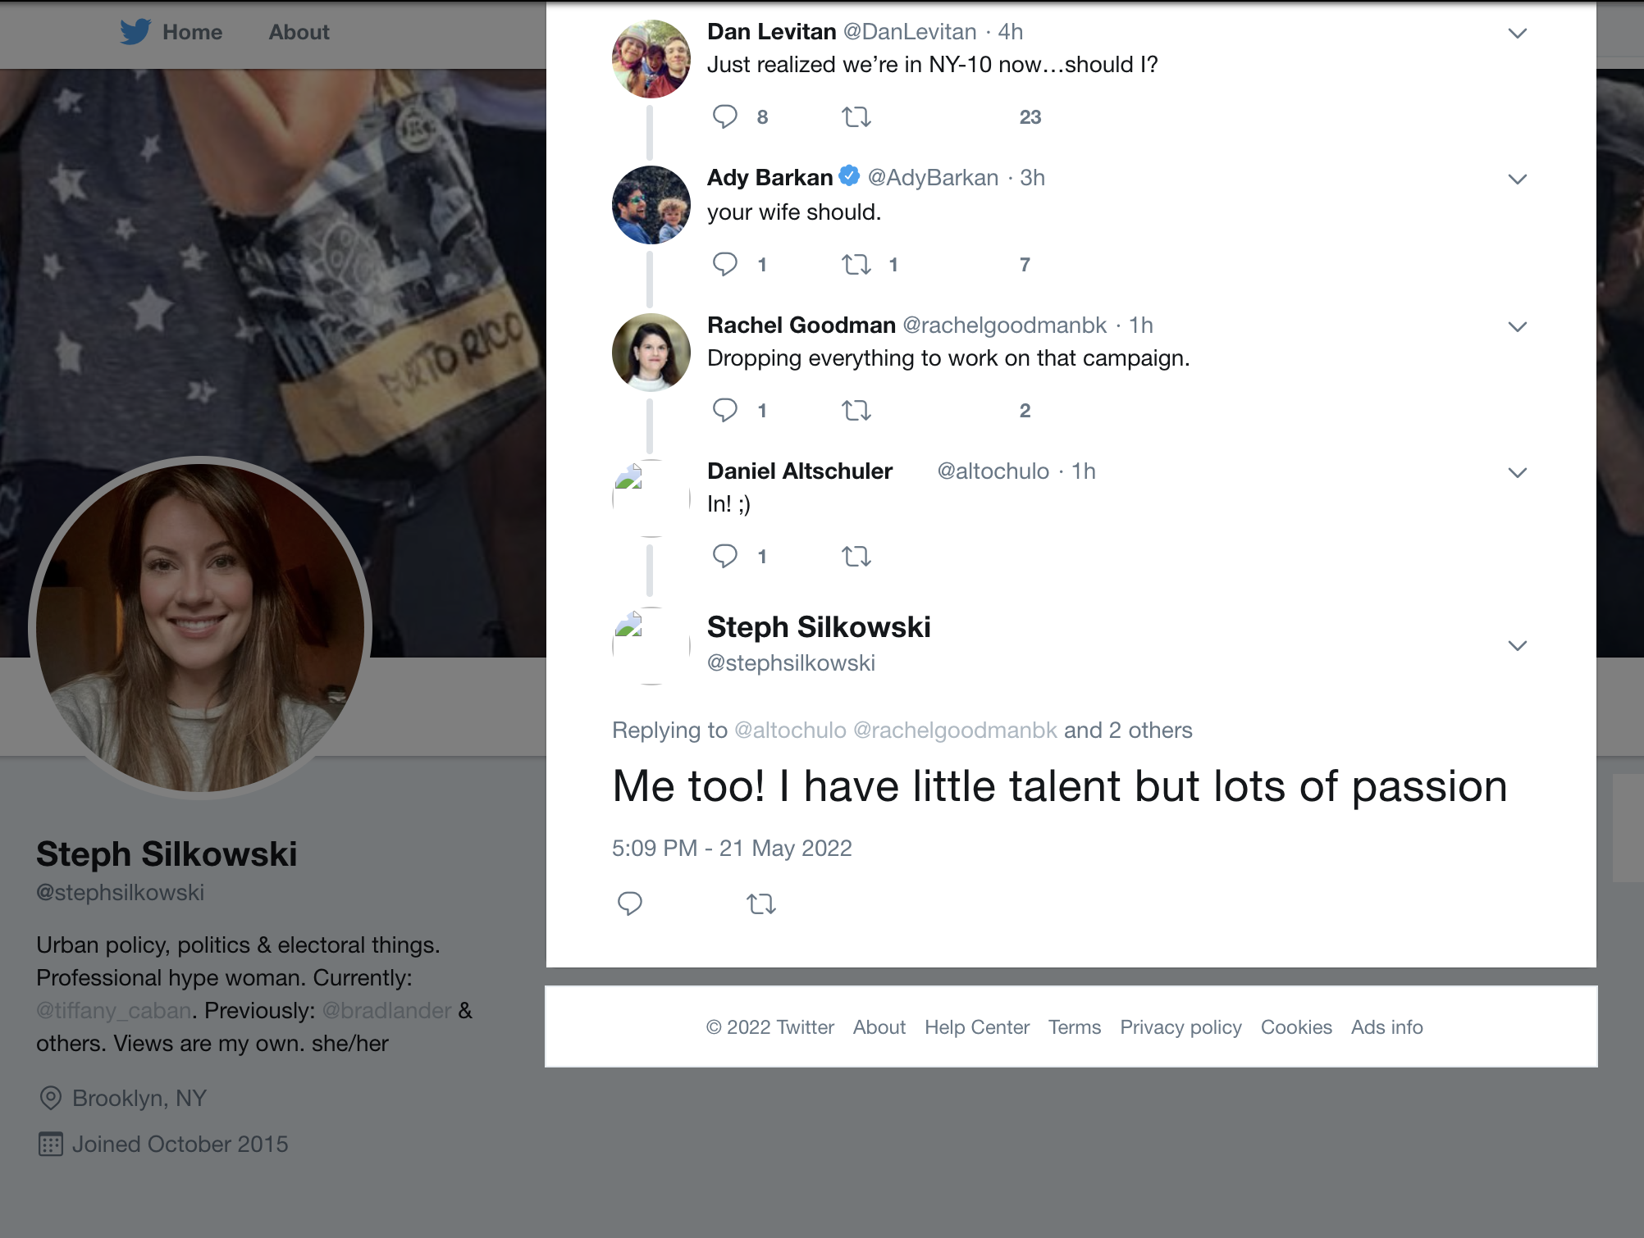Open the chevron menu on Steph's tweet

tap(1517, 645)
